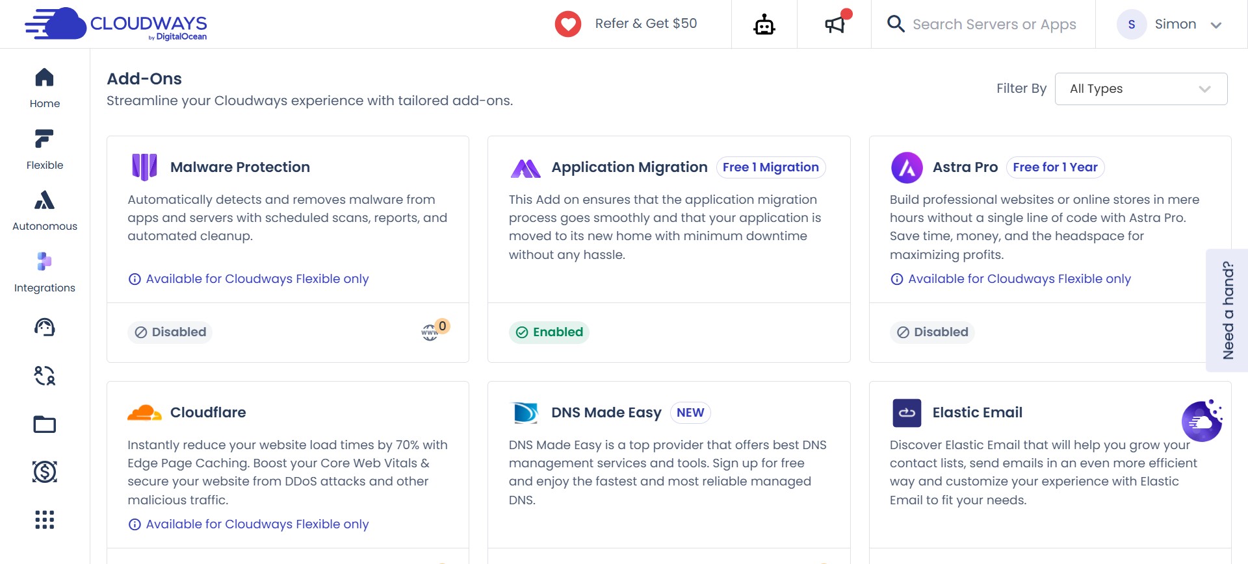The image size is (1248, 564).
Task: Toggle Astra Pro Disabled status
Action: click(x=932, y=332)
